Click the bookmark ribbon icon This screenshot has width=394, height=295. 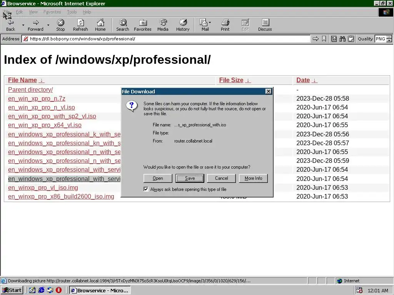click(x=324, y=39)
